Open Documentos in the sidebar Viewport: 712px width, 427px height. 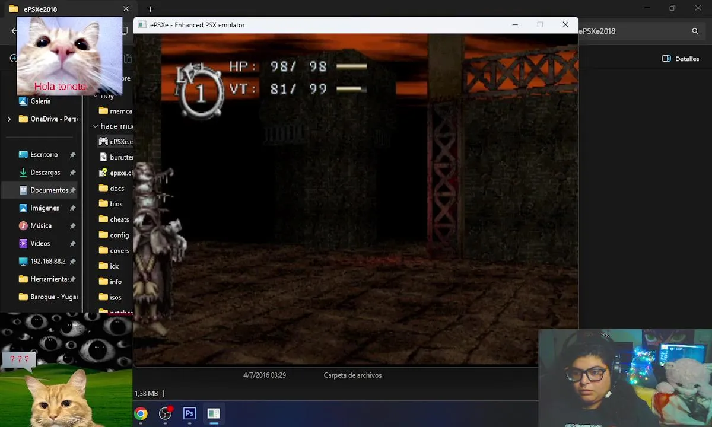click(43, 190)
